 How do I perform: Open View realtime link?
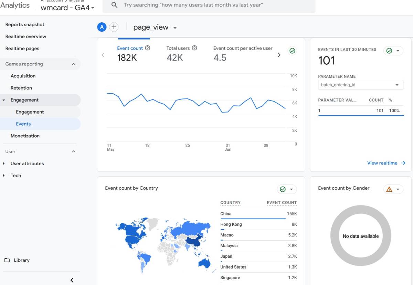pyautogui.click(x=386, y=163)
